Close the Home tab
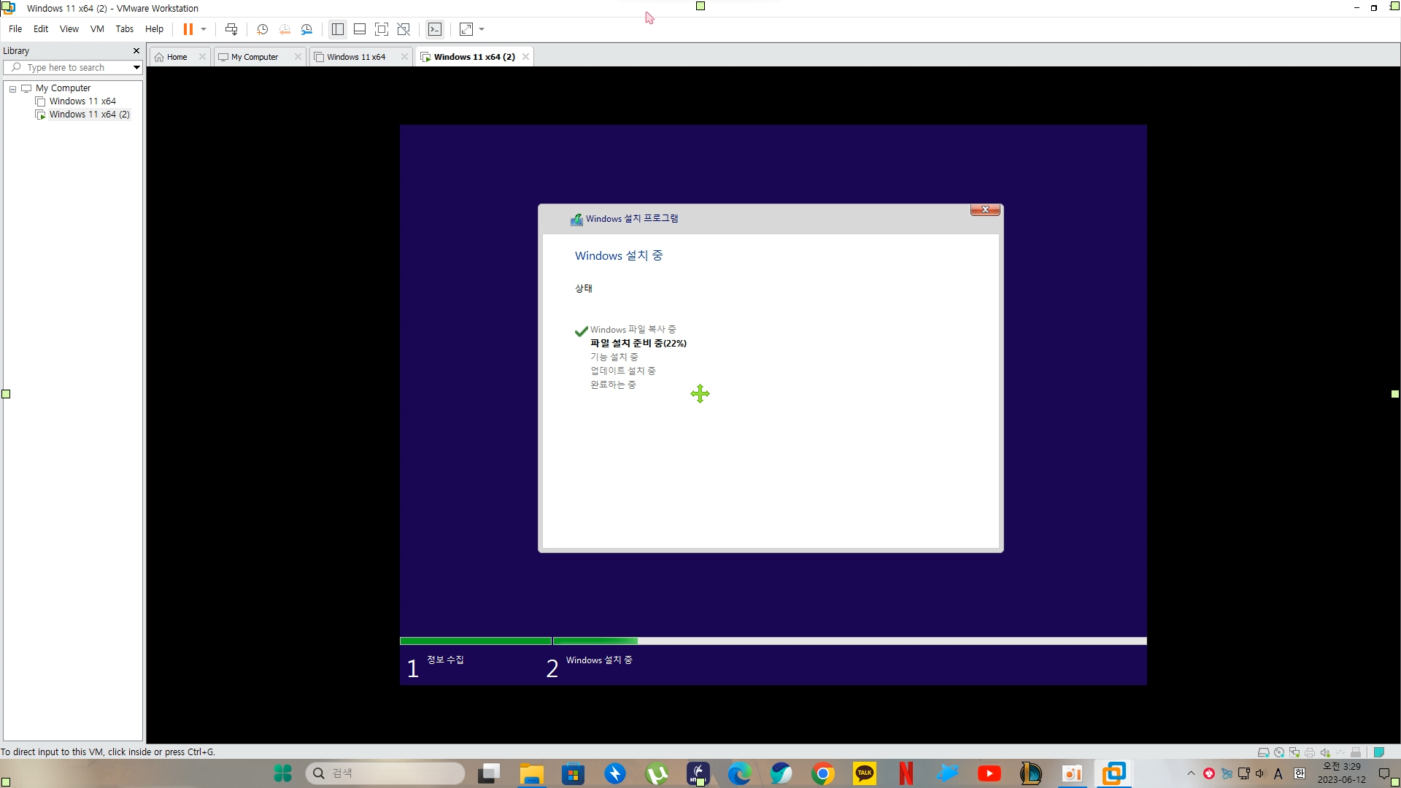Screen dimensions: 1401x788 [x=202, y=57]
